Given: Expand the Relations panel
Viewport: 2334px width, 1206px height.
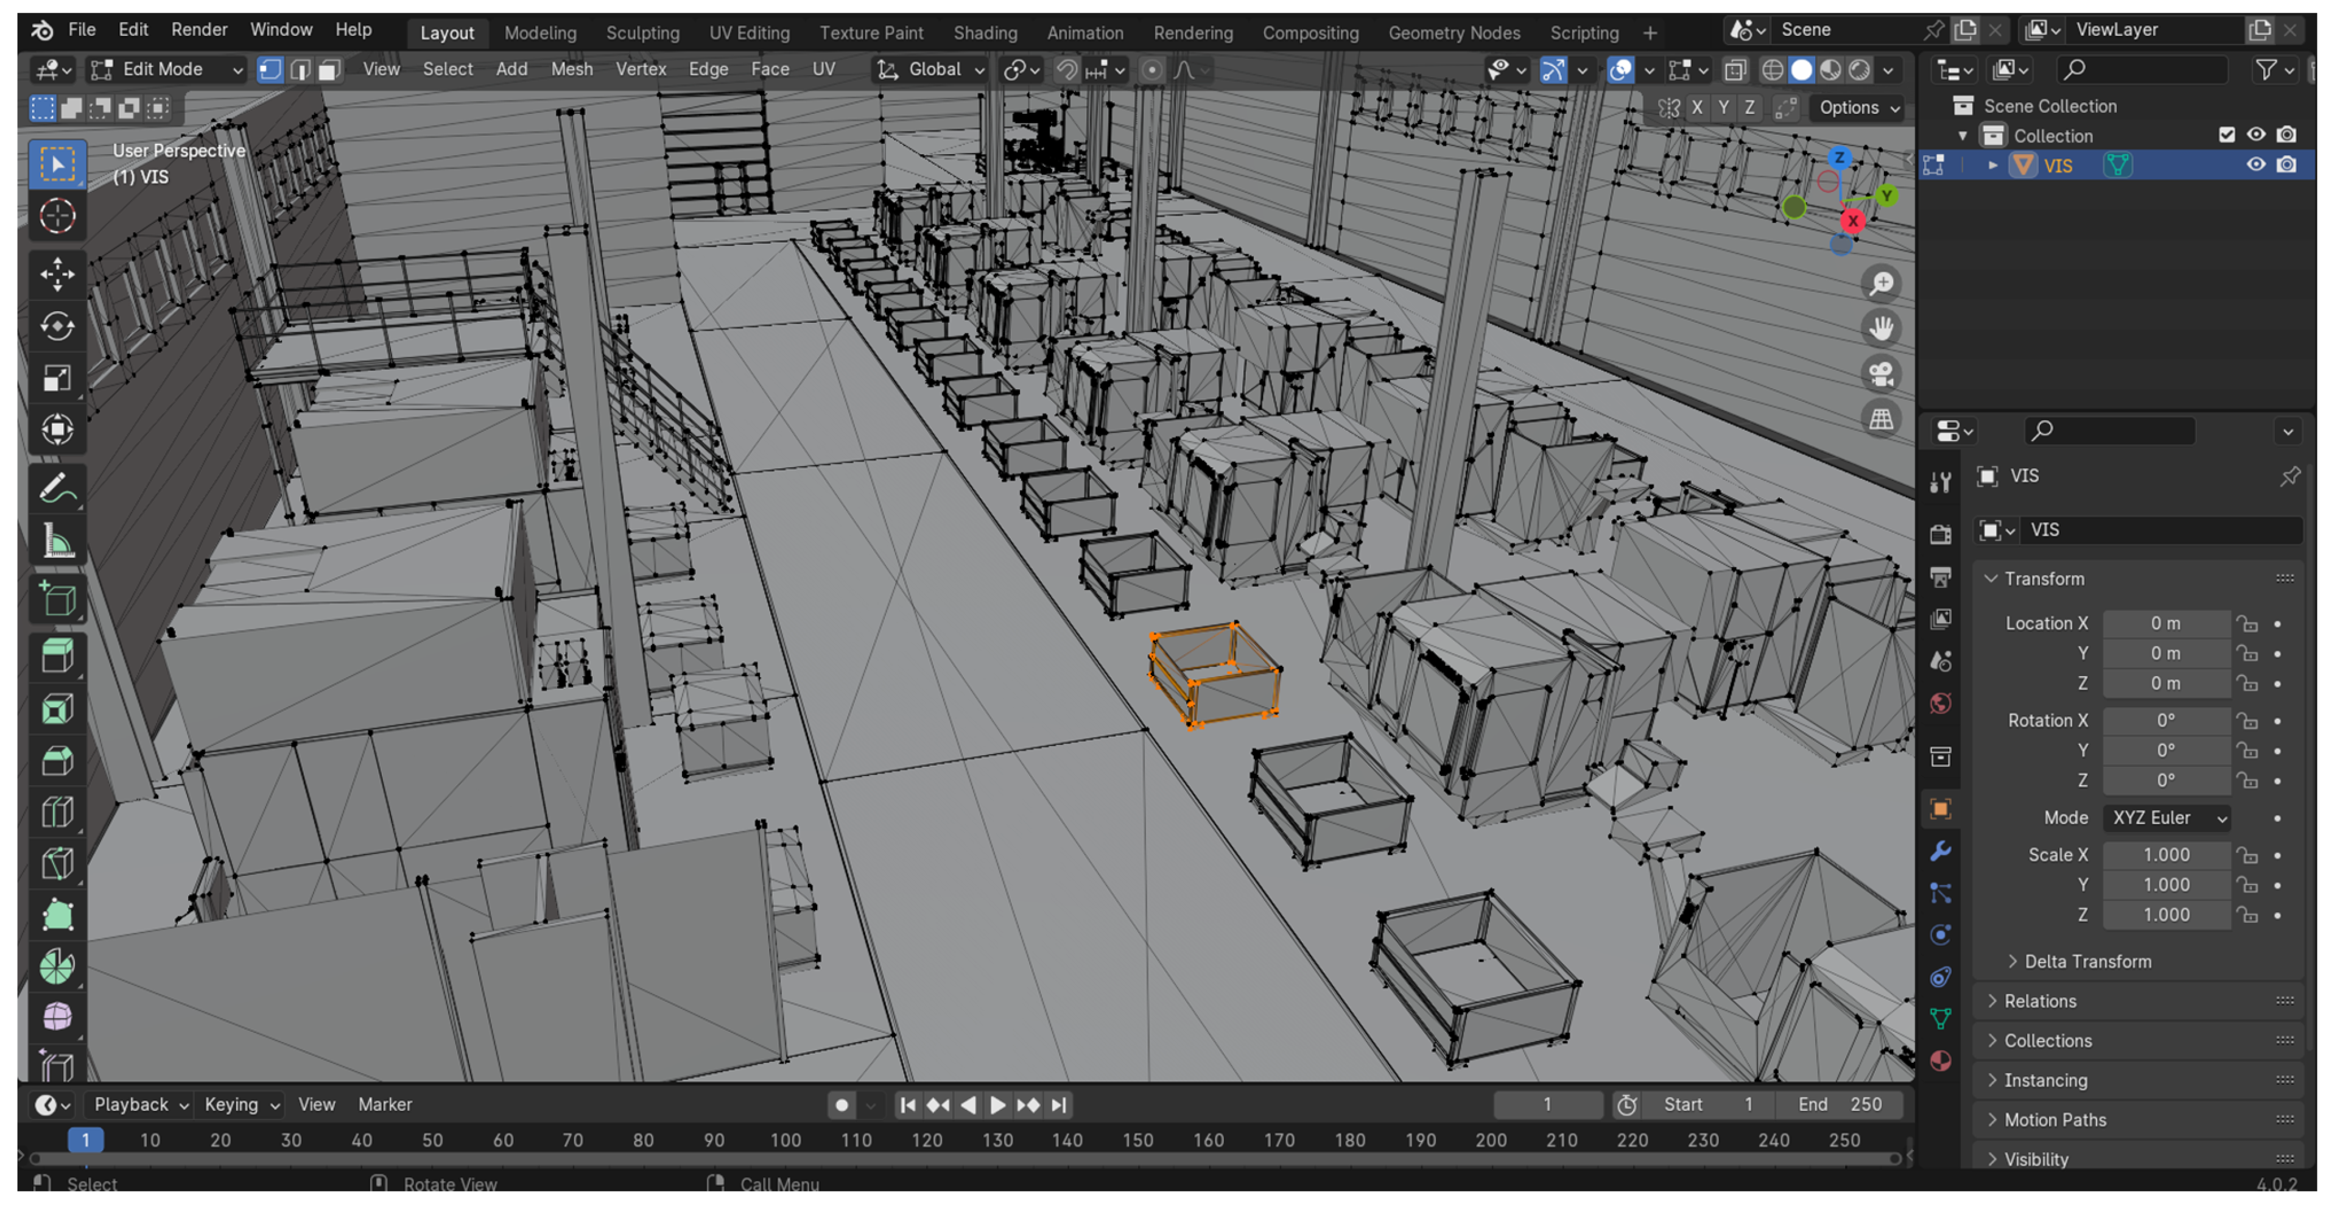Looking at the screenshot, I should point(2039,1000).
